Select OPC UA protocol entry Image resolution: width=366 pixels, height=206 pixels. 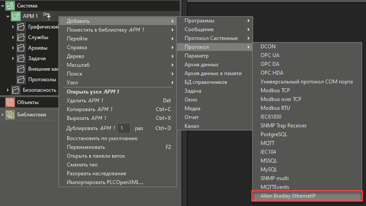270,55
